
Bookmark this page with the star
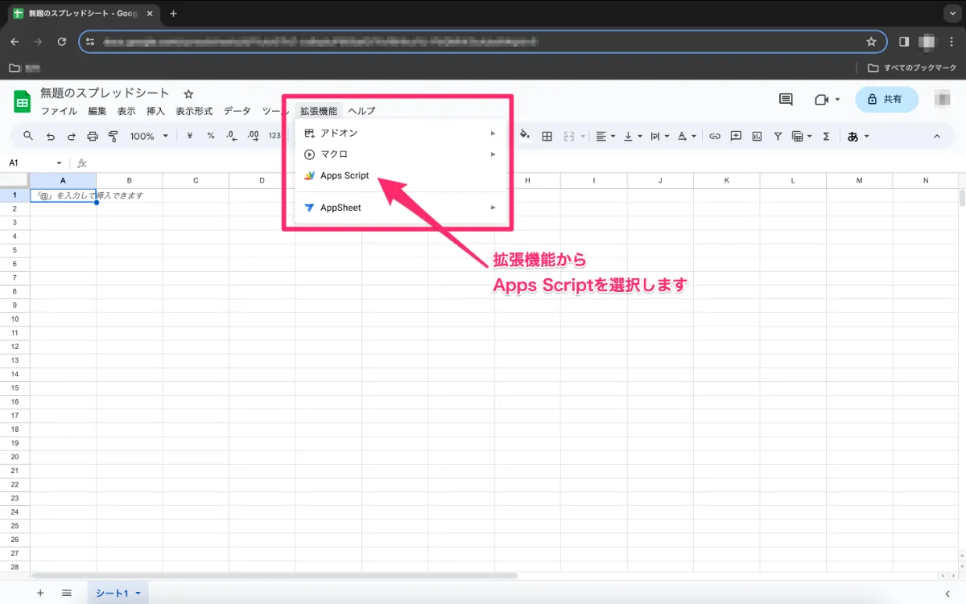871,42
